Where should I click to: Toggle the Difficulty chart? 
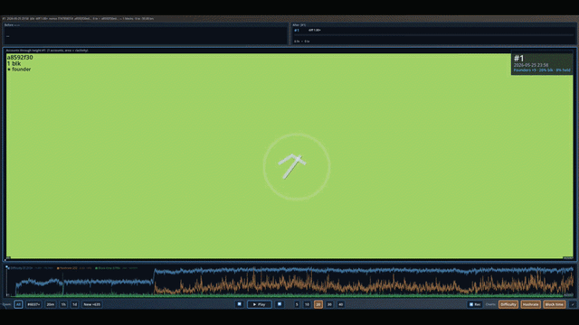(x=508, y=304)
